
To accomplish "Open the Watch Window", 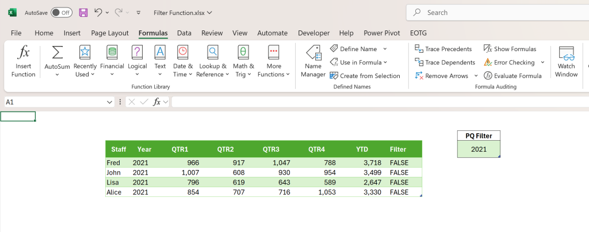I will pos(566,61).
